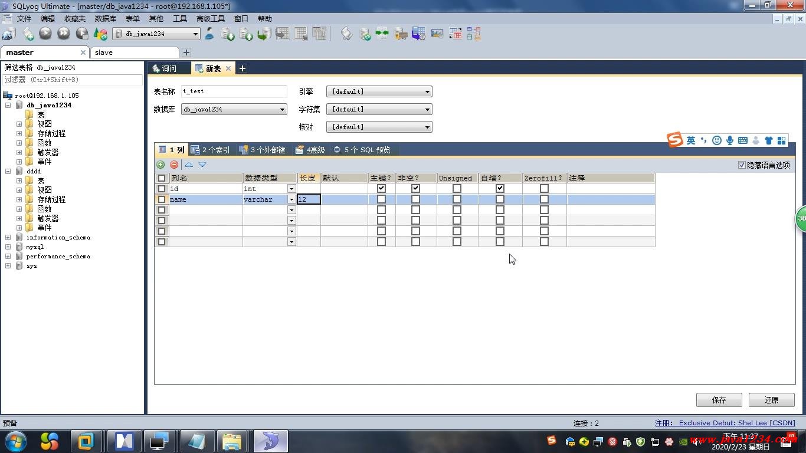Collapse the db_java1234 tree node
806x453 pixels.
8,105
